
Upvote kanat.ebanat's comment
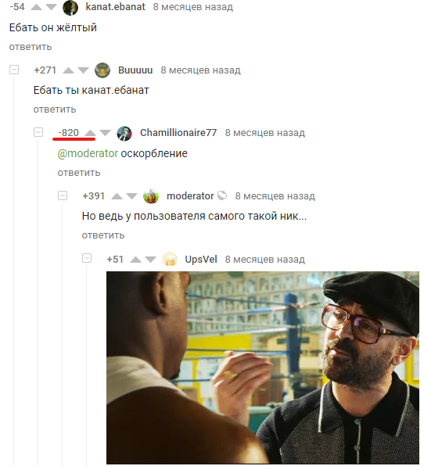point(36,7)
